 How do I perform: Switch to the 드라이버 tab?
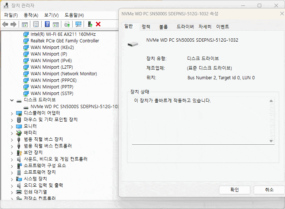[x=185, y=27]
